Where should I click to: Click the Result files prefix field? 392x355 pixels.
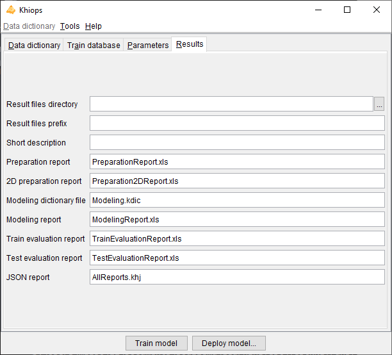(x=237, y=123)
